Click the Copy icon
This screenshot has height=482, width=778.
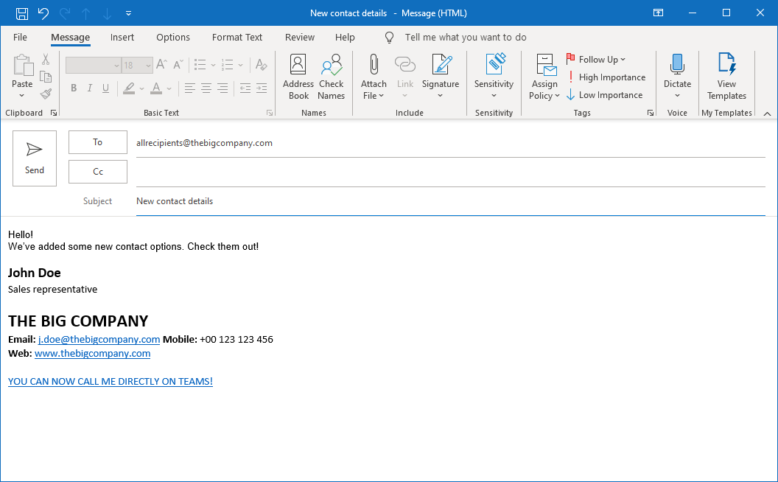[46, 77]
